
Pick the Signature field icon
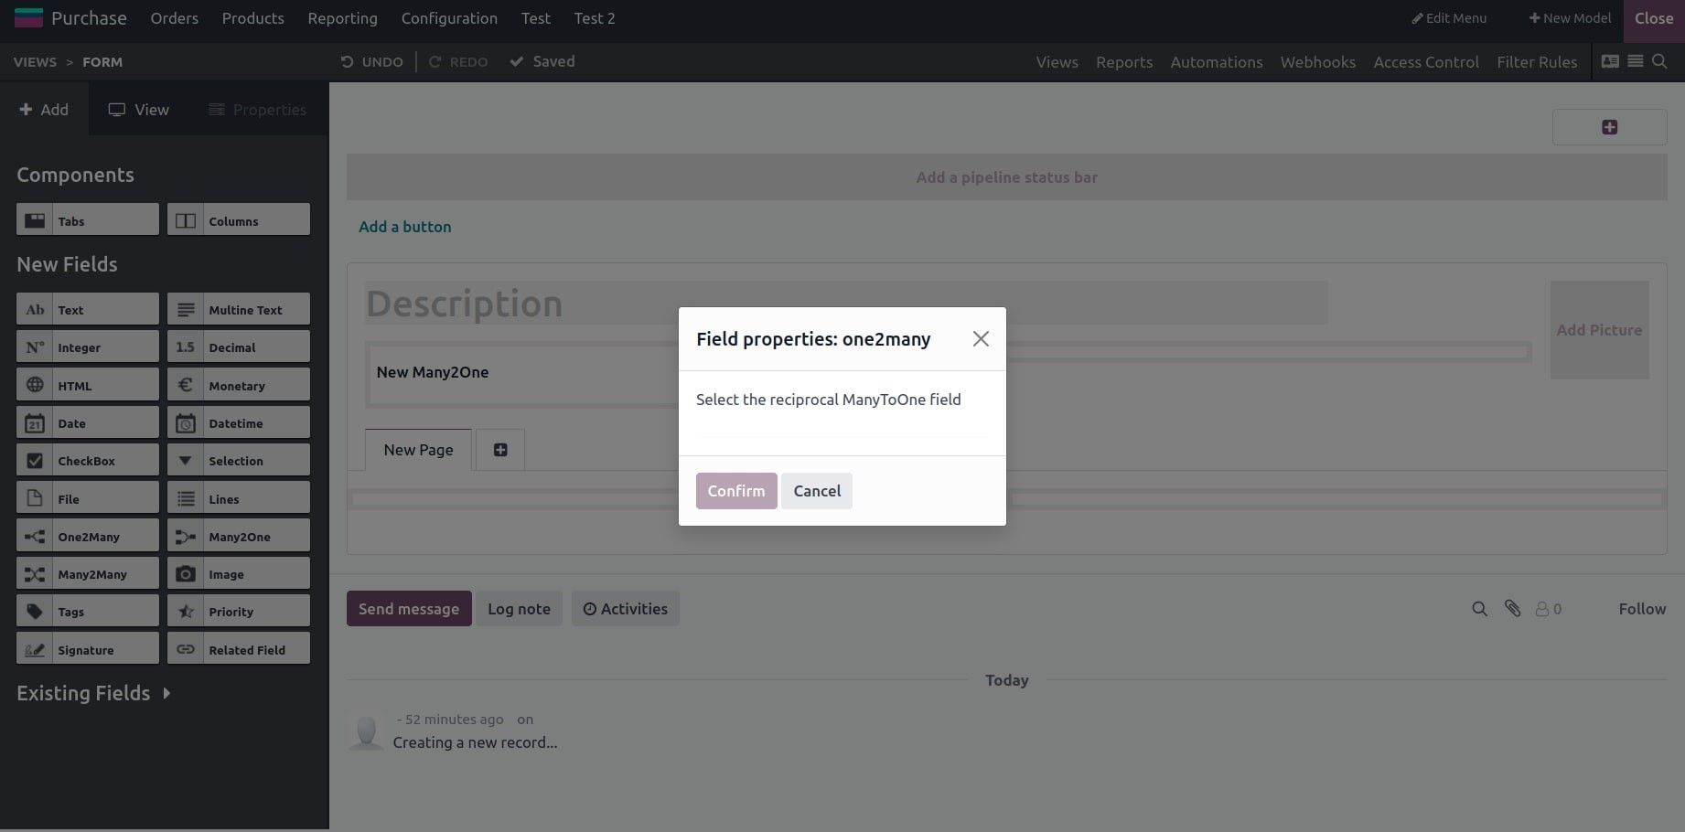click(35, 649)
